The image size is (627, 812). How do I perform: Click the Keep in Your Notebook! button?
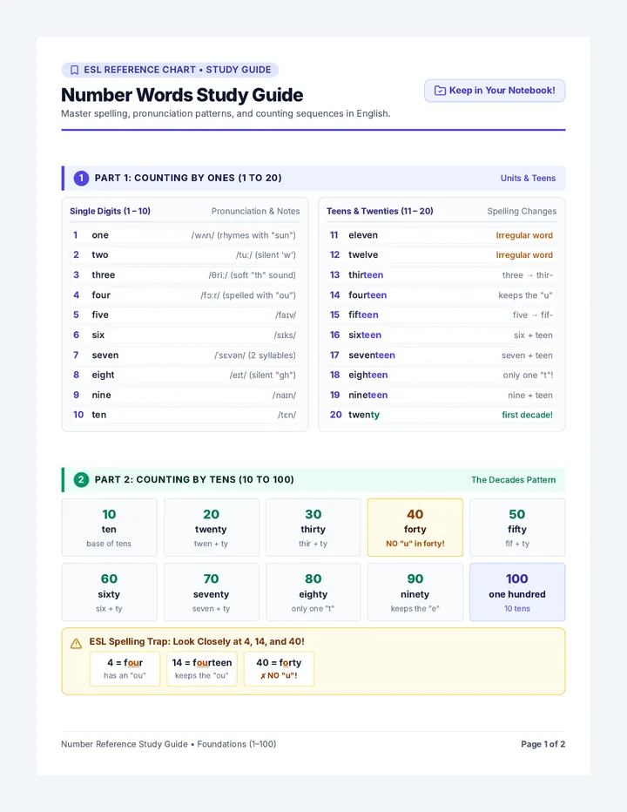495,91
